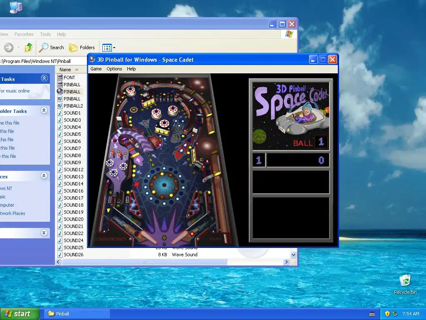Click the scroll right arrow in Explorer
This screenshot has height=320, width=426.
[x=286, y=262]
